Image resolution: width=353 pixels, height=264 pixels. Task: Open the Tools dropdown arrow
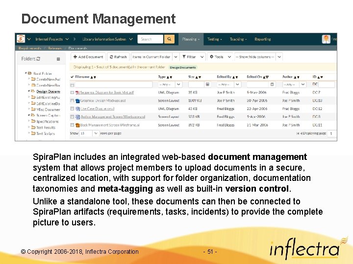[x=229, y=57]
